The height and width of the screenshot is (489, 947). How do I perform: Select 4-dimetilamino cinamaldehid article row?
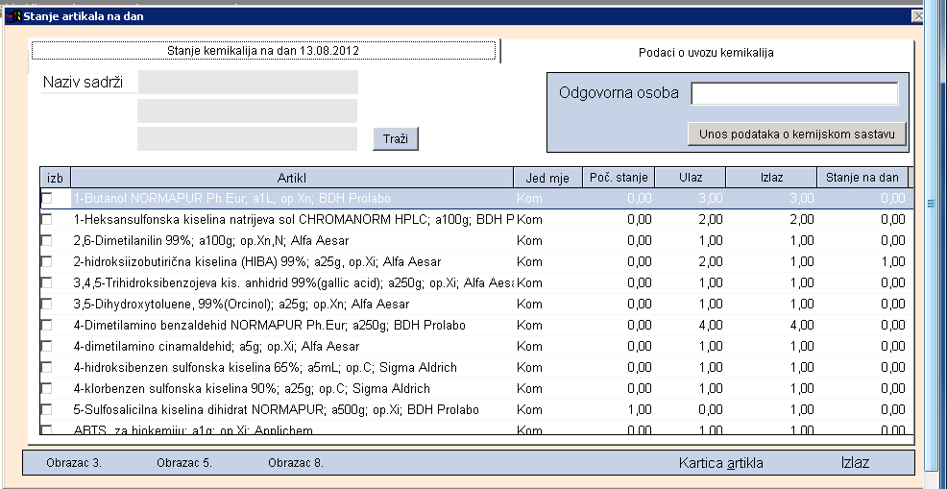(216, 347)
